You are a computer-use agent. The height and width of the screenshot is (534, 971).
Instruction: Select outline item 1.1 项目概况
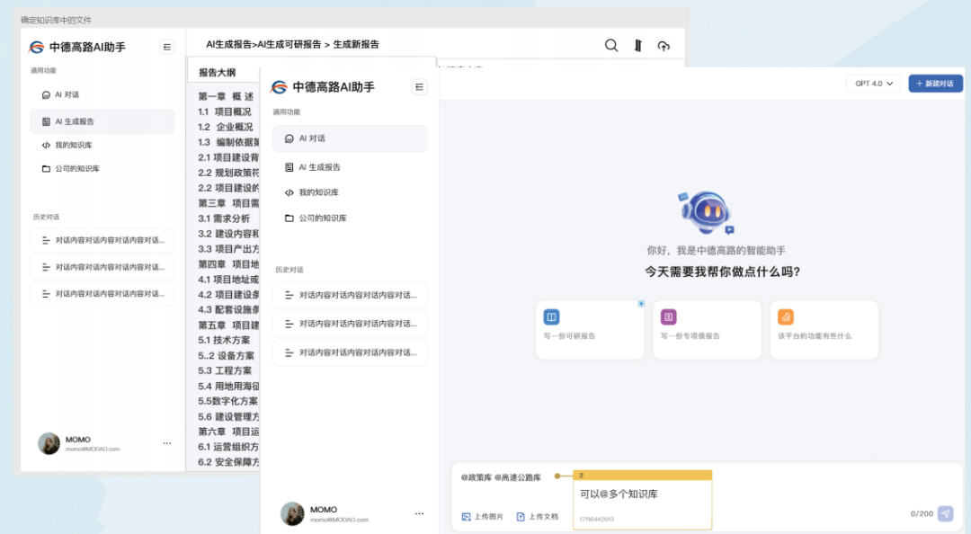click(x=224, y=111)
